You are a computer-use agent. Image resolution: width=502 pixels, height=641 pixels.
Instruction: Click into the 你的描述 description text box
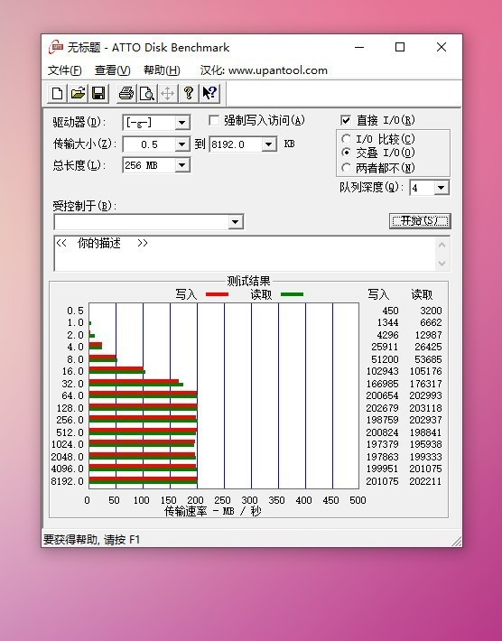click(245, 253)
